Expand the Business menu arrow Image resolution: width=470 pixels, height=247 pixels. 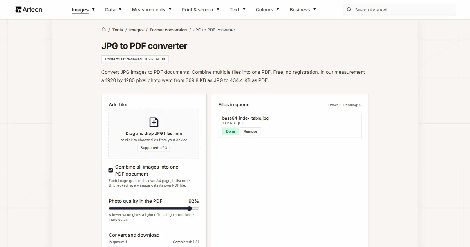[315, 9]
